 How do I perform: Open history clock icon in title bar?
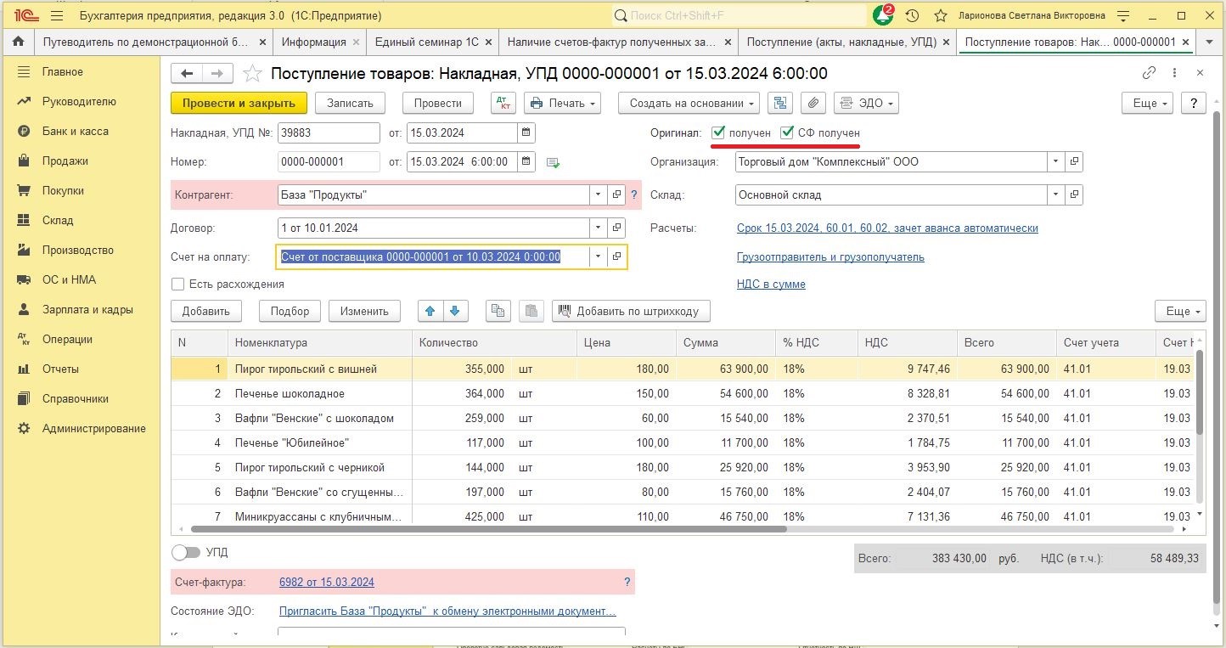(912, 15)
